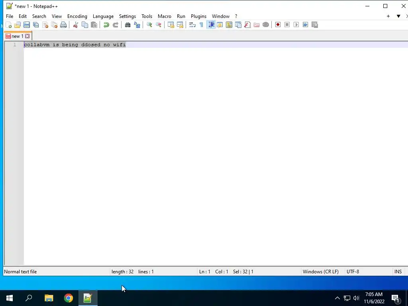Click 'UTF-8' encoding in the status bar
The height and width of the screenshot is (306, 408).
pos(353,272)
